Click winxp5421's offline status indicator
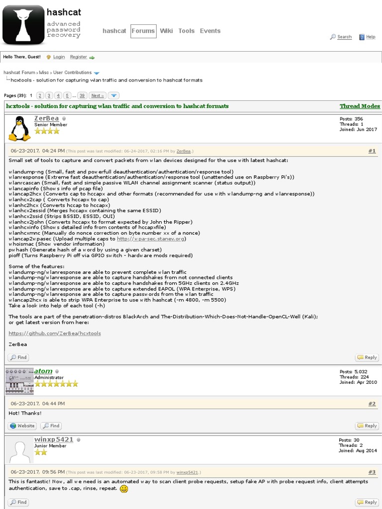This screenshot has width=382, height=509. [78, 440]
